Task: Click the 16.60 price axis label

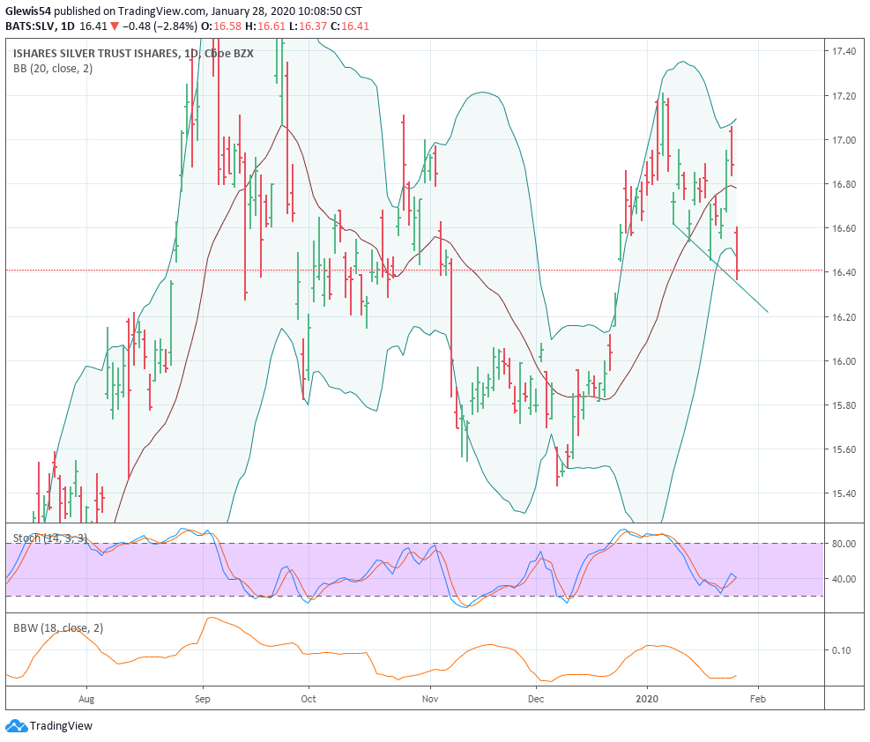Action: click(844, 228)
